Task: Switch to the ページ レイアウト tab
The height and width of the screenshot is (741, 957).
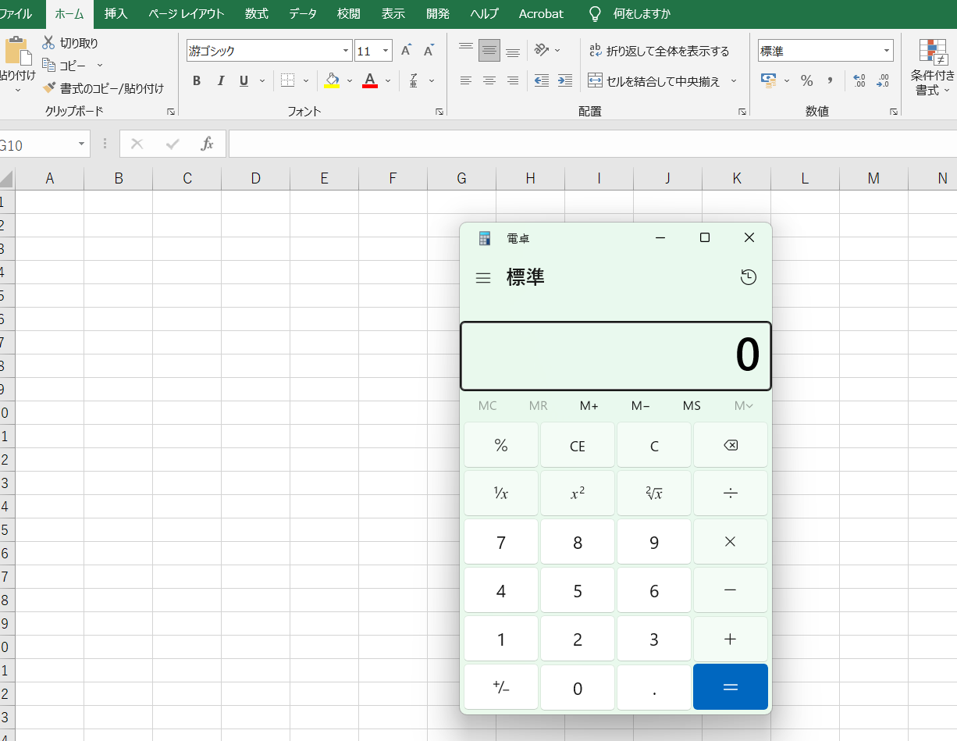Action: [187, 14]
